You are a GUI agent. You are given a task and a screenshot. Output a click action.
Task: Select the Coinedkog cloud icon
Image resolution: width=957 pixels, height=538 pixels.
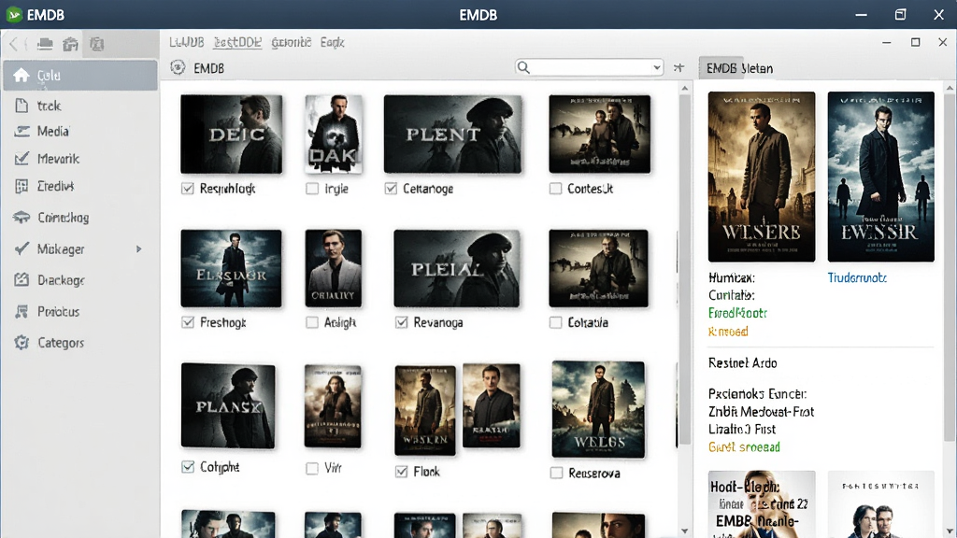[21, 217]
